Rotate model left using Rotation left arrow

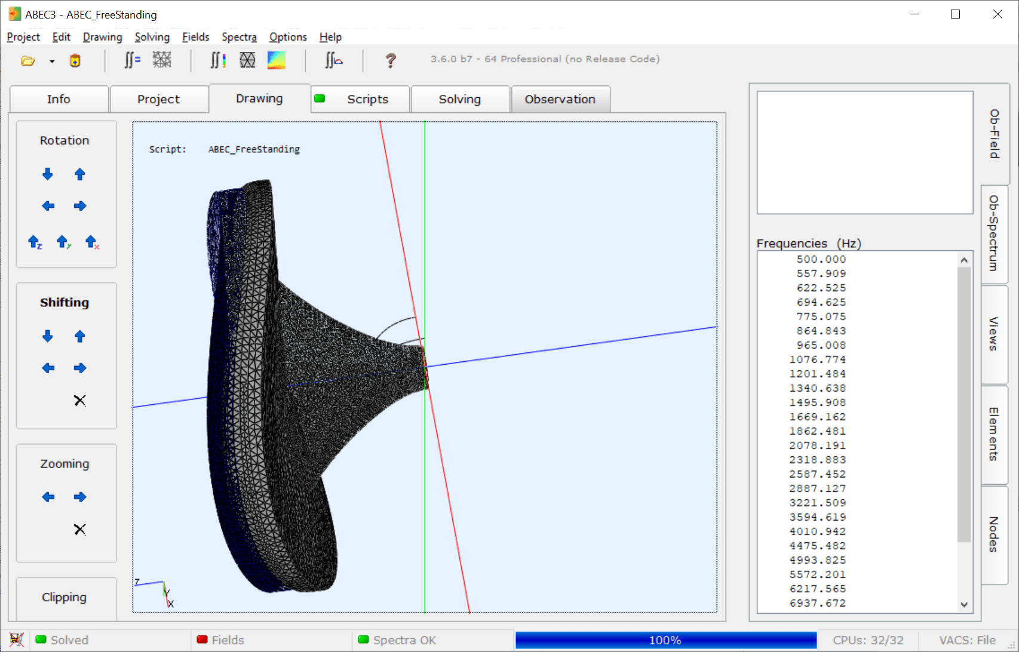48,206
